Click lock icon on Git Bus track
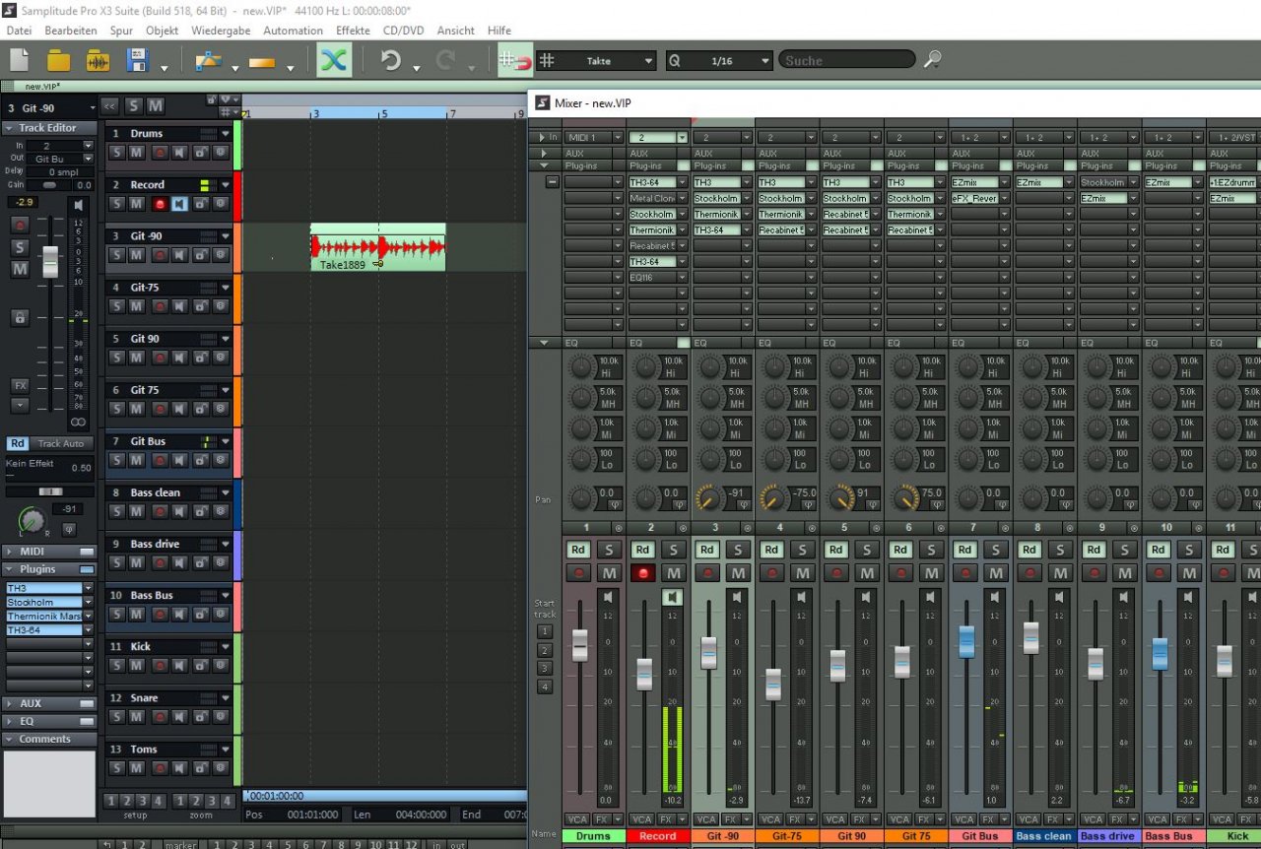This screenshot has width=1261, height=849. pyautogui.click(x=200, y=460)
